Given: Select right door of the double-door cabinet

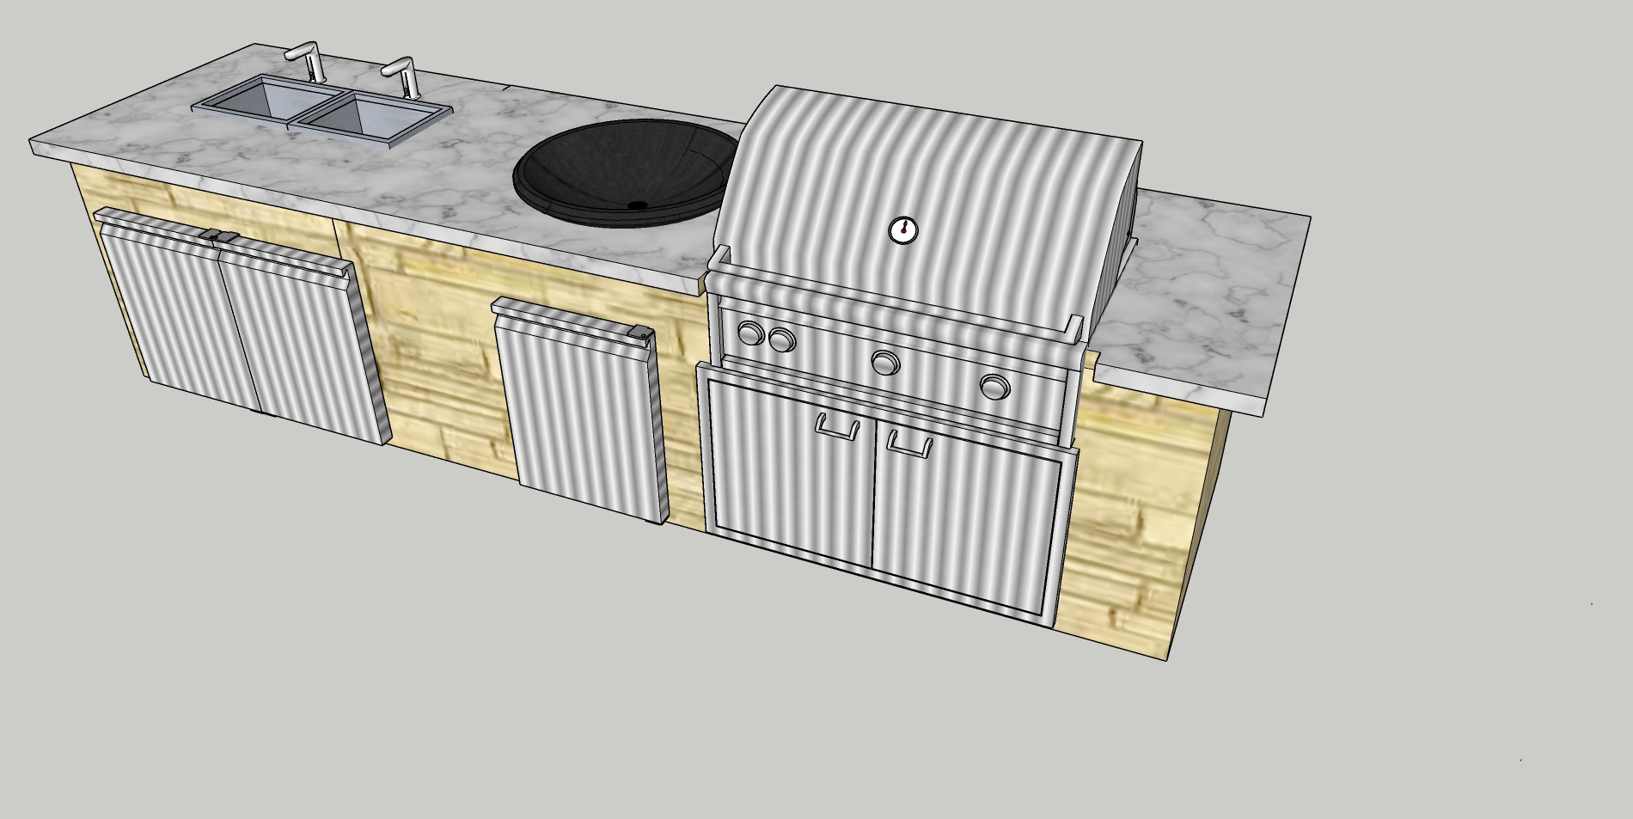Looking at the screenshot, I should click(303, 345).
